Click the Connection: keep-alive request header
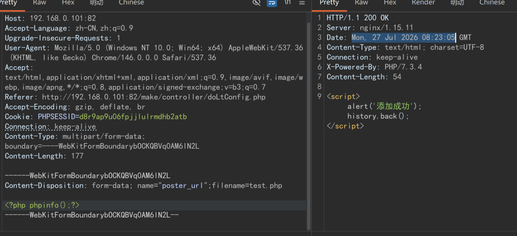The height and width of the screenshot is (236, 517). pos(50,127)
